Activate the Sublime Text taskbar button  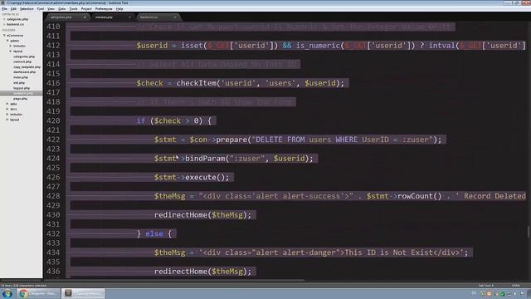click(83, 293)
